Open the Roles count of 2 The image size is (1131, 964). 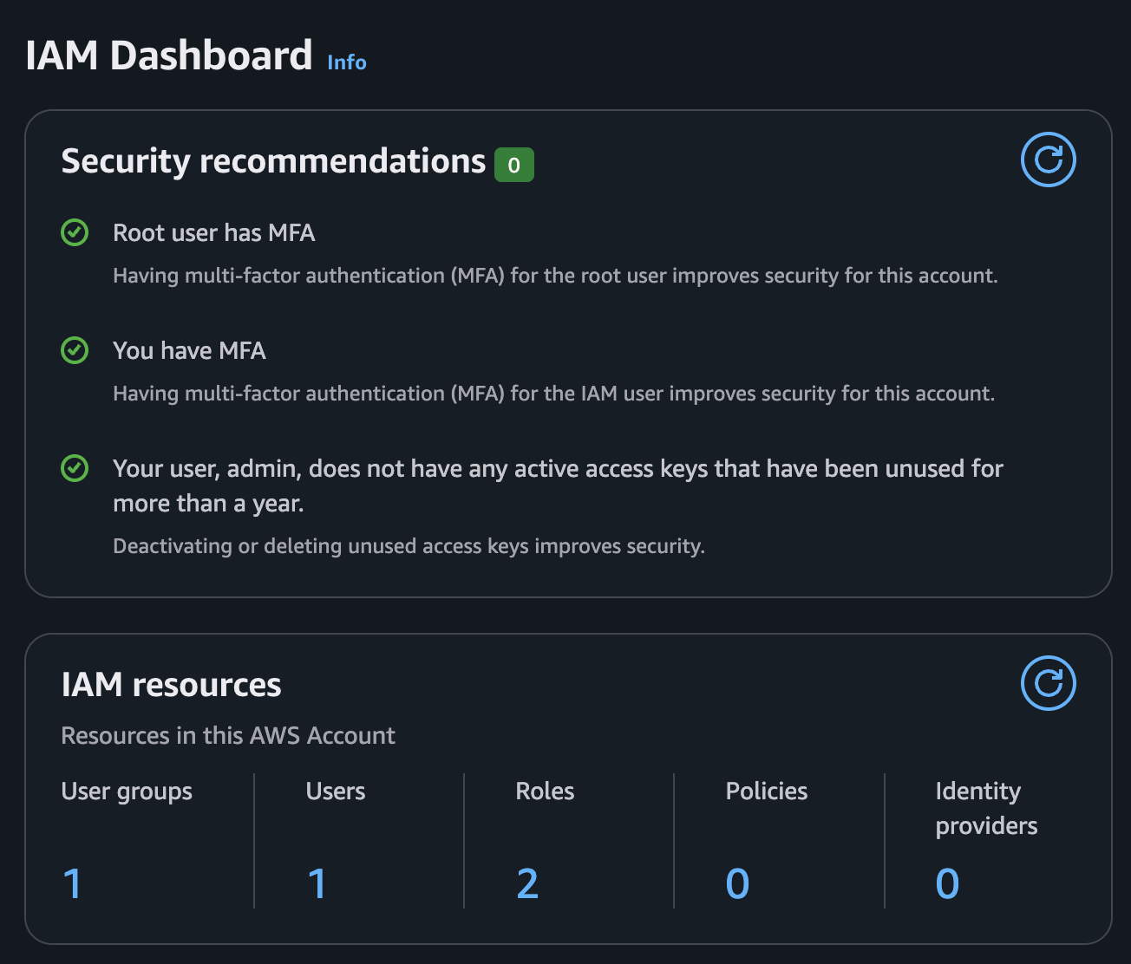click(x=527, y=883)
